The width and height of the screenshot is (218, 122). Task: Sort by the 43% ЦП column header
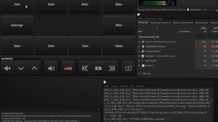(x=203, y=30)
